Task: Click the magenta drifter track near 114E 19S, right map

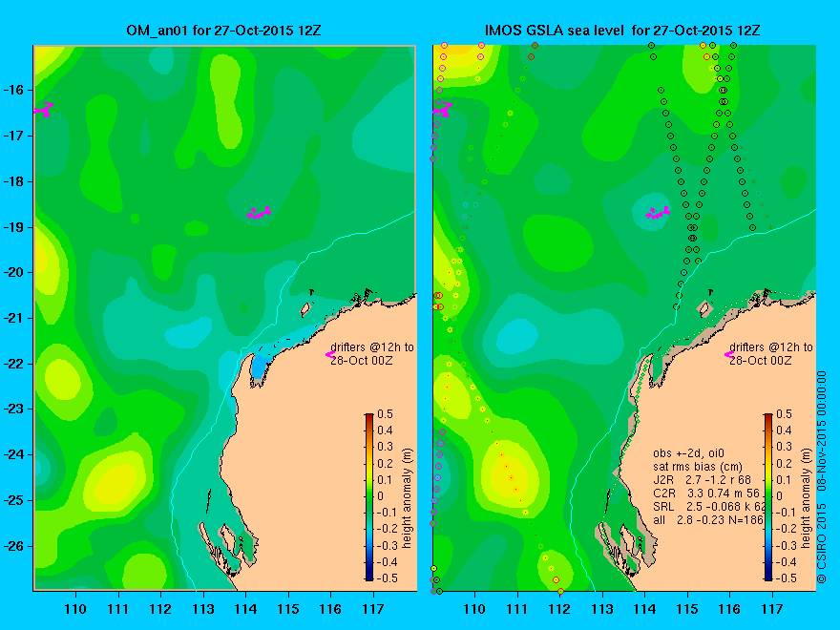Action: pos(658,213)
